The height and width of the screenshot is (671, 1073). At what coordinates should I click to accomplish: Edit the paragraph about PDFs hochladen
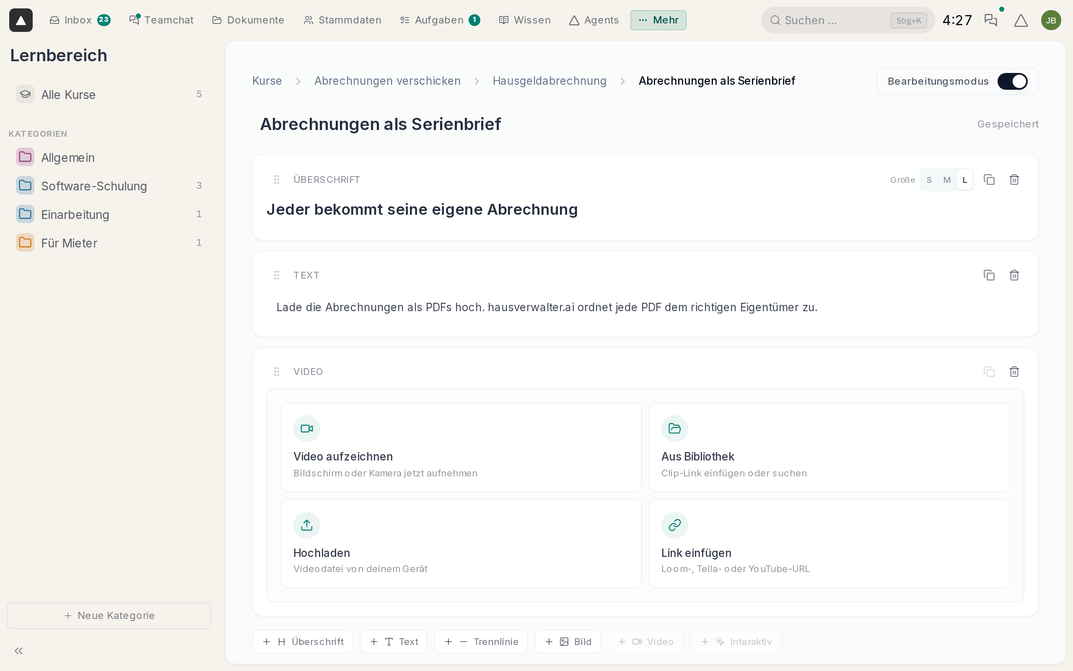pyautogui.click(x=547, y=307)
